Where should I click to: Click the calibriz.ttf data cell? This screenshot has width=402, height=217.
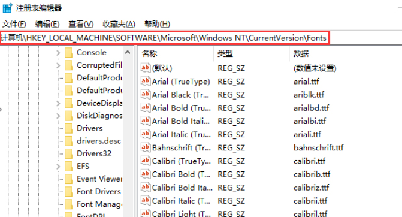(312, 188)
